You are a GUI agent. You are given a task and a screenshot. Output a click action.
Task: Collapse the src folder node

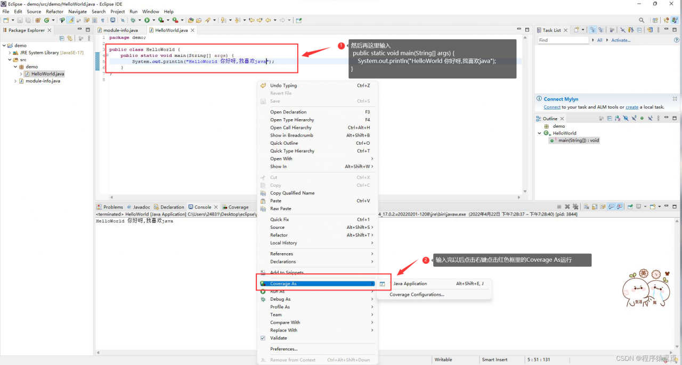(x=10, y=60)
